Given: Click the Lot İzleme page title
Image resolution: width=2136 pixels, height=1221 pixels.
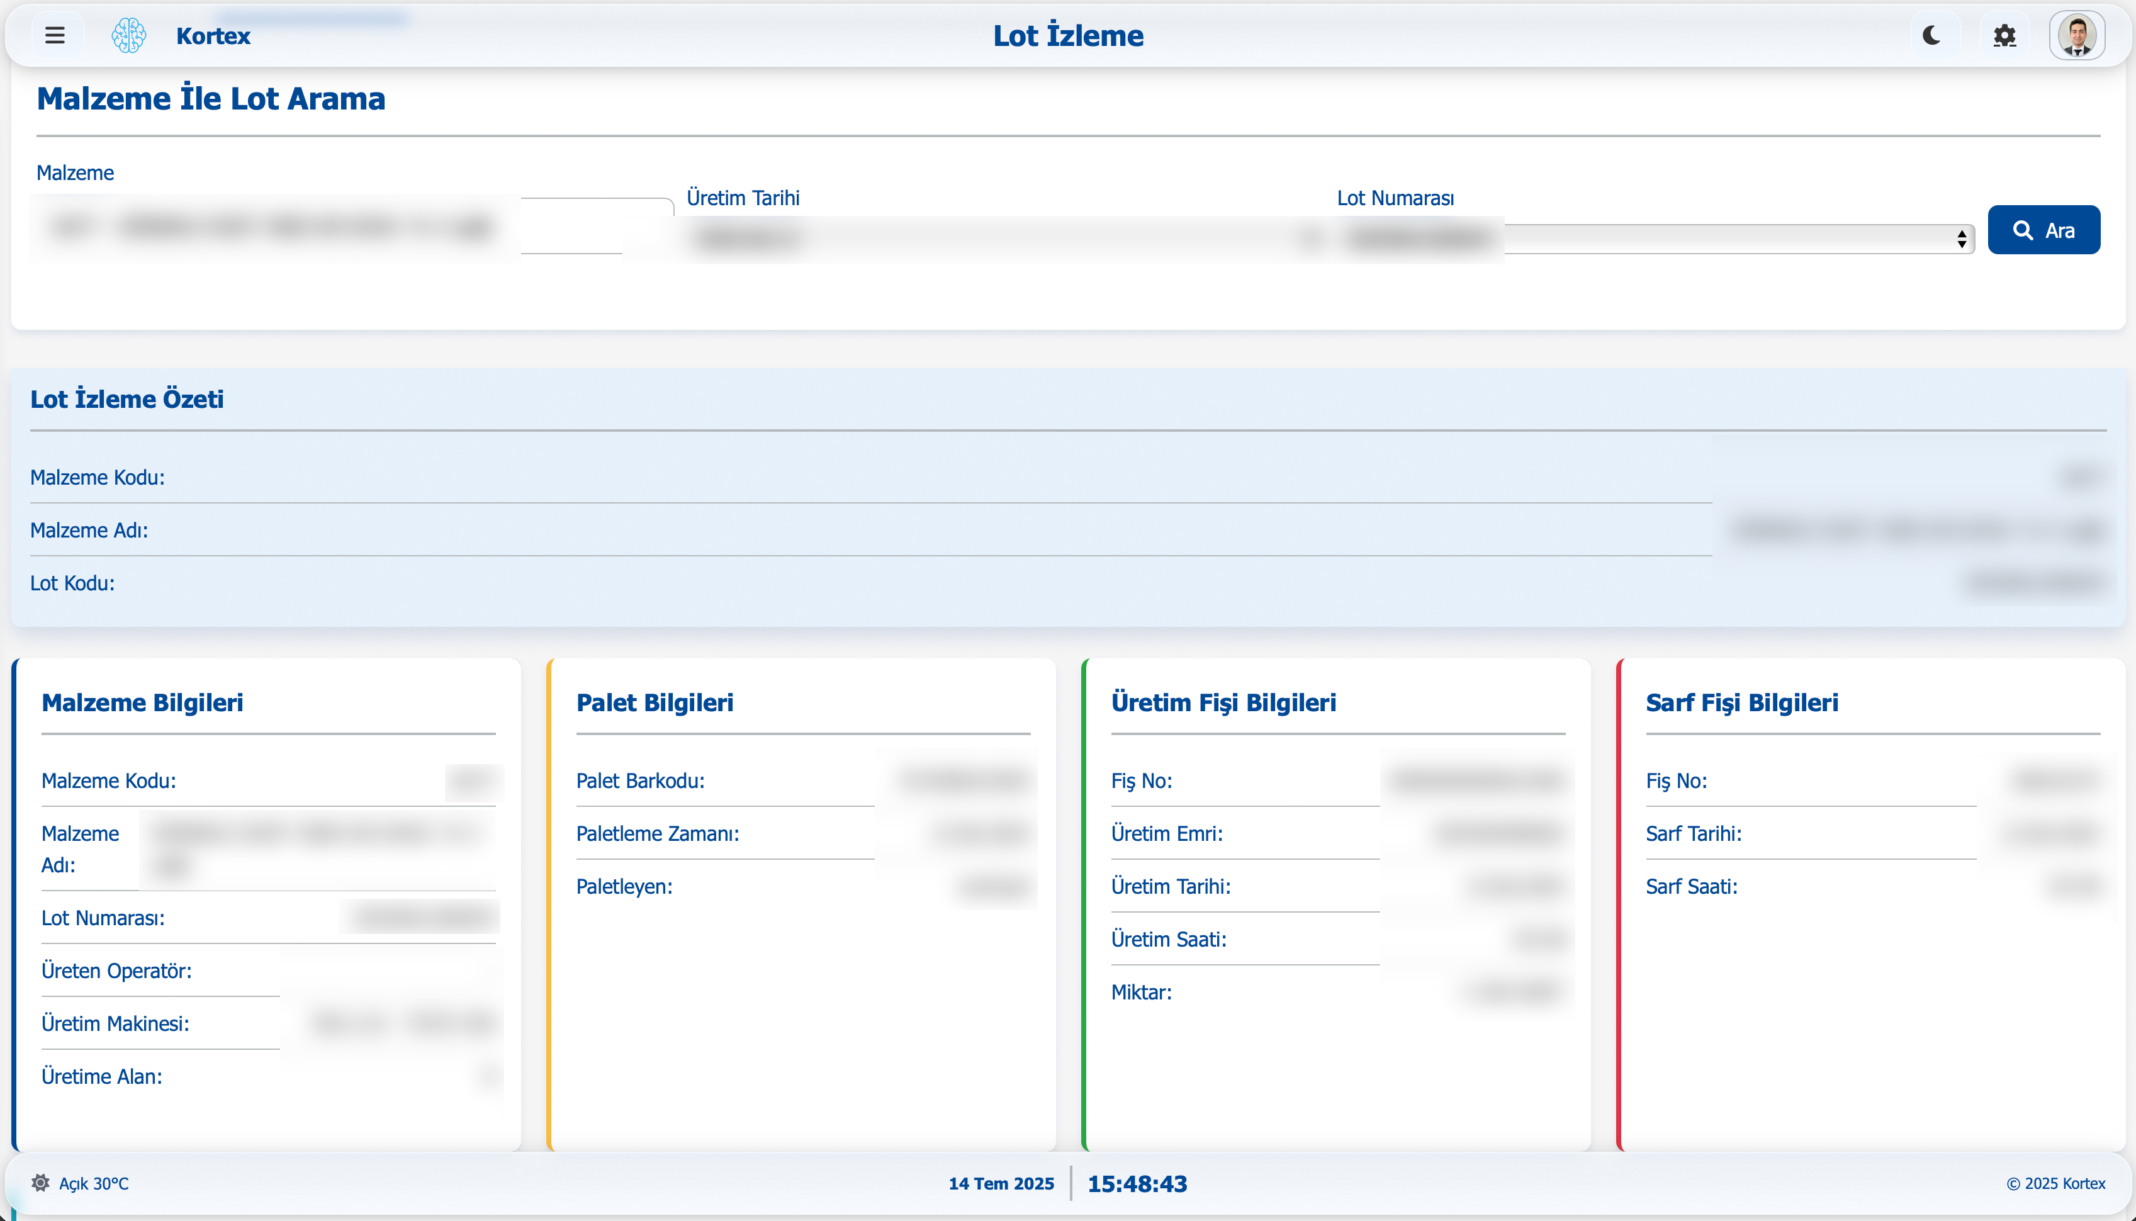Looking at the screenshot, I should pos(1067,35).
